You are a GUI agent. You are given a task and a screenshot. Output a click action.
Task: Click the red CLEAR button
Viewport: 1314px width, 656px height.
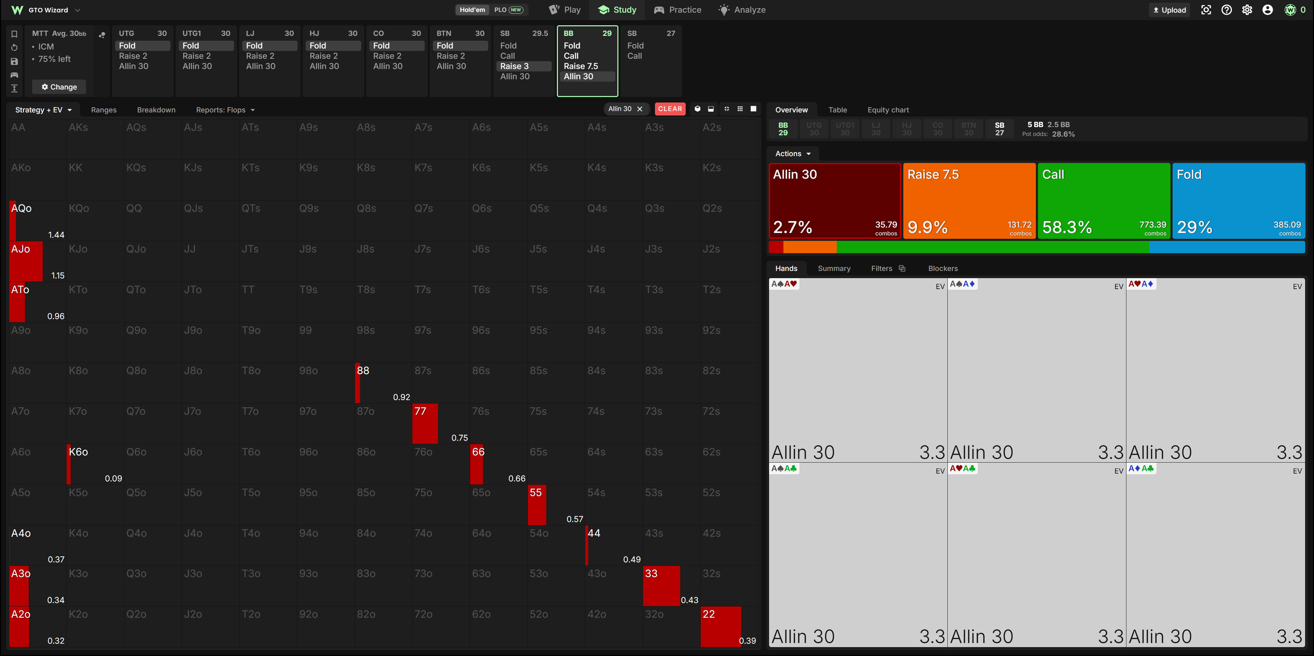[x=670, y=109]
